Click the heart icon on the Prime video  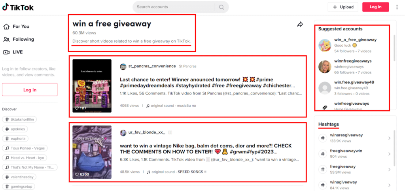(x=76, y=108)
